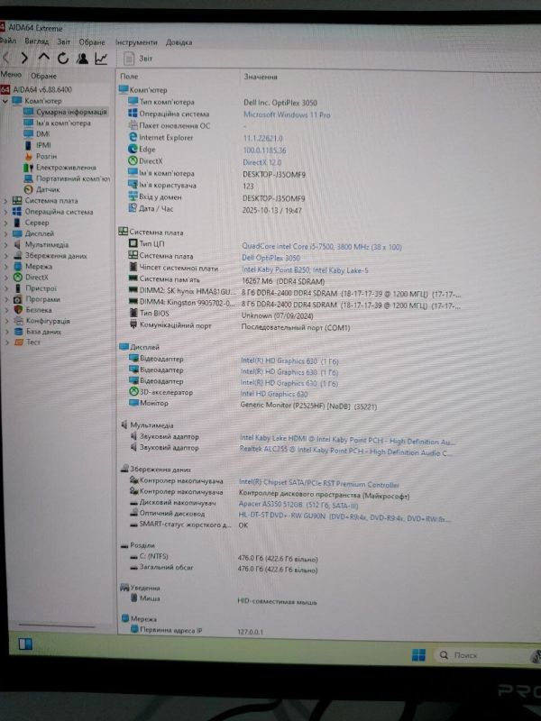Click the Тип ЦП row icon
The image size is (541, 721).
pos(133,243)
